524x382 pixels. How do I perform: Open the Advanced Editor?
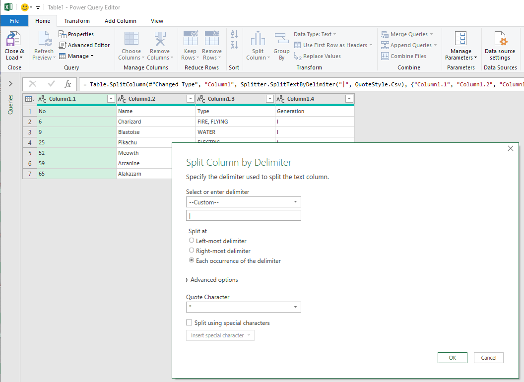[x=84, y=45]
